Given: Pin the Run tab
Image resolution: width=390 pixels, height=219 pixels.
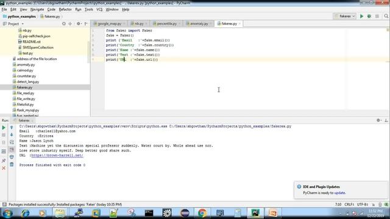Looking at the screenshot, I should pos(4,161).
